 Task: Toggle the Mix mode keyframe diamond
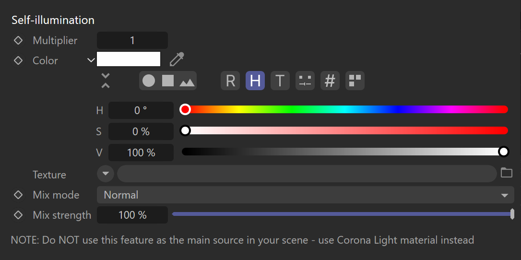[18, 195]
